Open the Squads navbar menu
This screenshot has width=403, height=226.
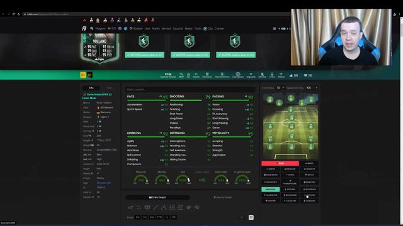pyautogui.click(x=178, y=28)
